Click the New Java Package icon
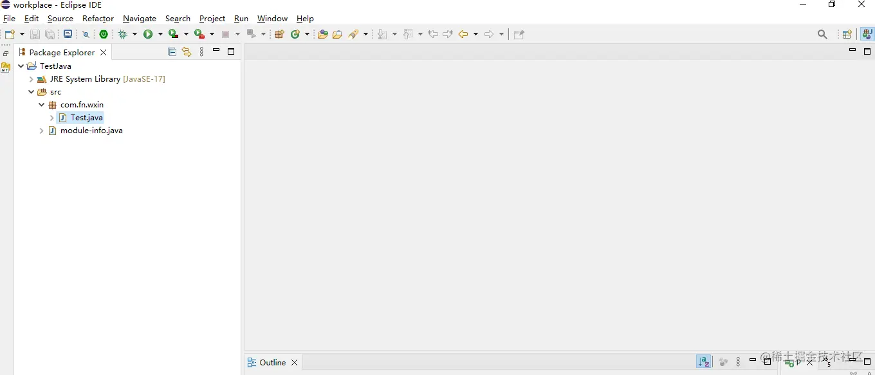This screenshot has height=375, width=875. point(279,34)
